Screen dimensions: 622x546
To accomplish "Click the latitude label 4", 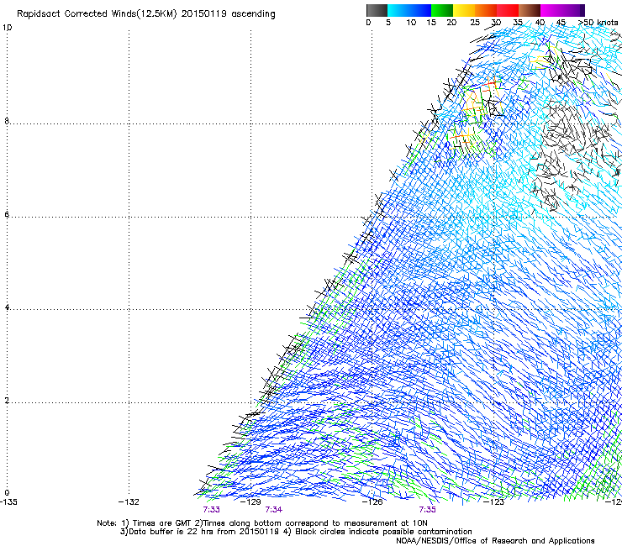I will (7, 307).
